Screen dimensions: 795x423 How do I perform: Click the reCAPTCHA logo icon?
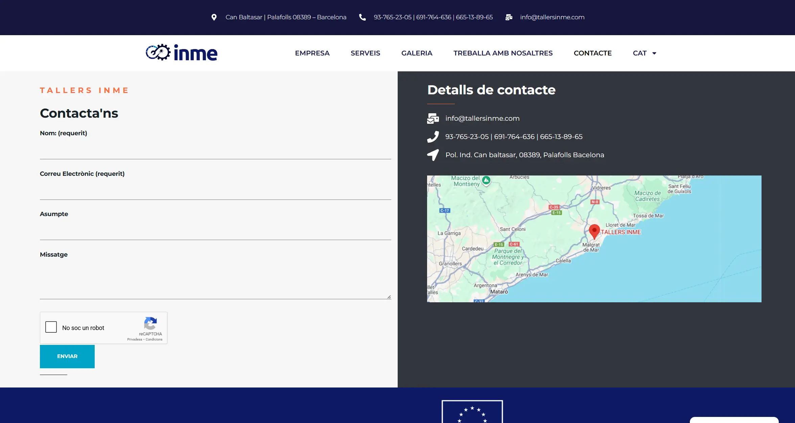[150, 323]
